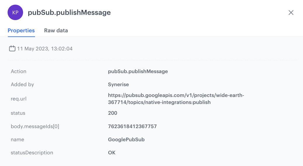Image resolution: width=303 pixels, height=166 pixels.
Task: Click the KP purple avatar icon
Action: tap(15, 13)
